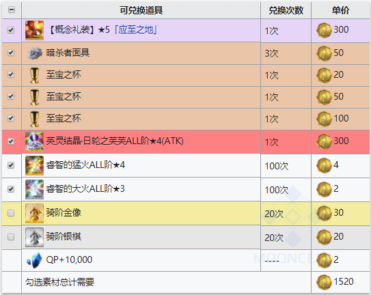Click the total value 1520
Screen dimensions: 371x295
pos(344,281)
